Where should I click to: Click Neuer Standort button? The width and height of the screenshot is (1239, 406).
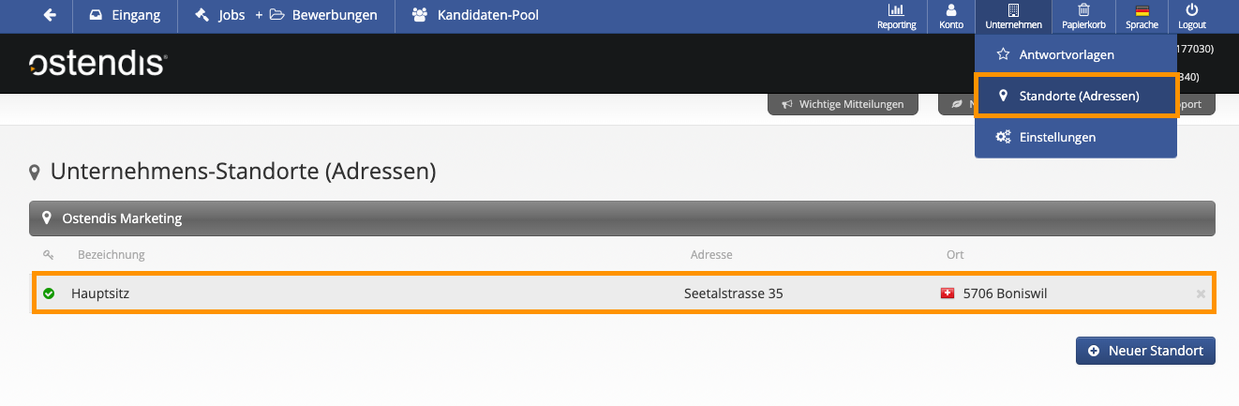(1145, 351)
